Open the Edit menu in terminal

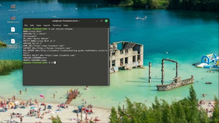[32, 25]
